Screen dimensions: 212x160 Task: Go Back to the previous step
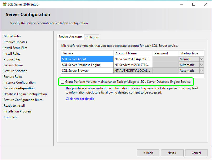tap(148, 153)
